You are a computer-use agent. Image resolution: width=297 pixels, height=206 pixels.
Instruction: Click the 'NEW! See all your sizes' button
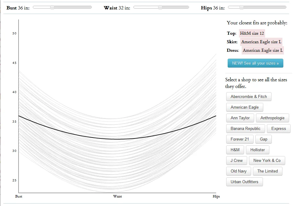[x=255, y=63]
